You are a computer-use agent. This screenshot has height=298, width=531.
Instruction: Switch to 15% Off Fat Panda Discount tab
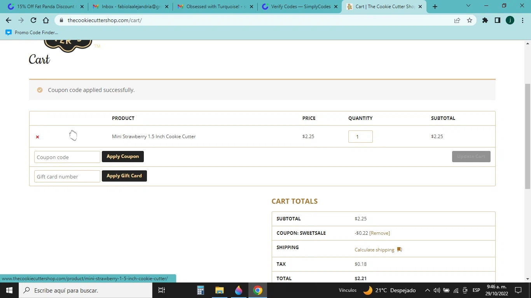[45, 7]
